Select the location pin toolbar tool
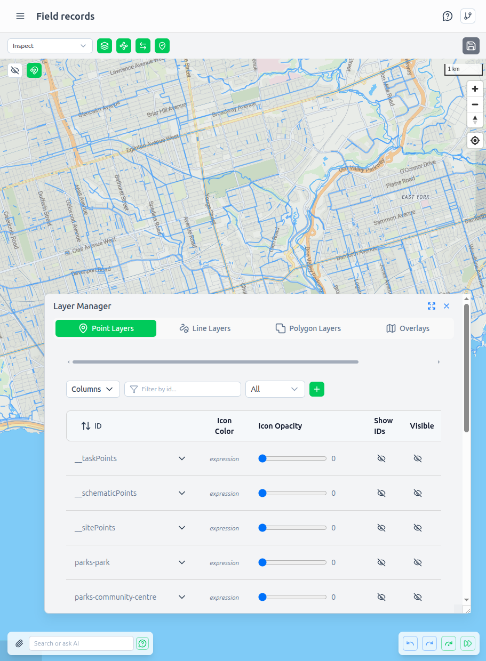 click(162, 46)
